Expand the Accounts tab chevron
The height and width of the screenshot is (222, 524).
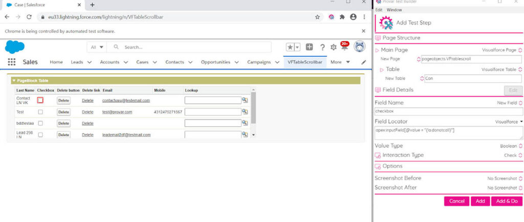pos(126,62)
